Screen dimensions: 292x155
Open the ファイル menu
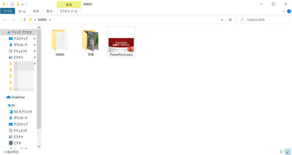click(7, 11)
